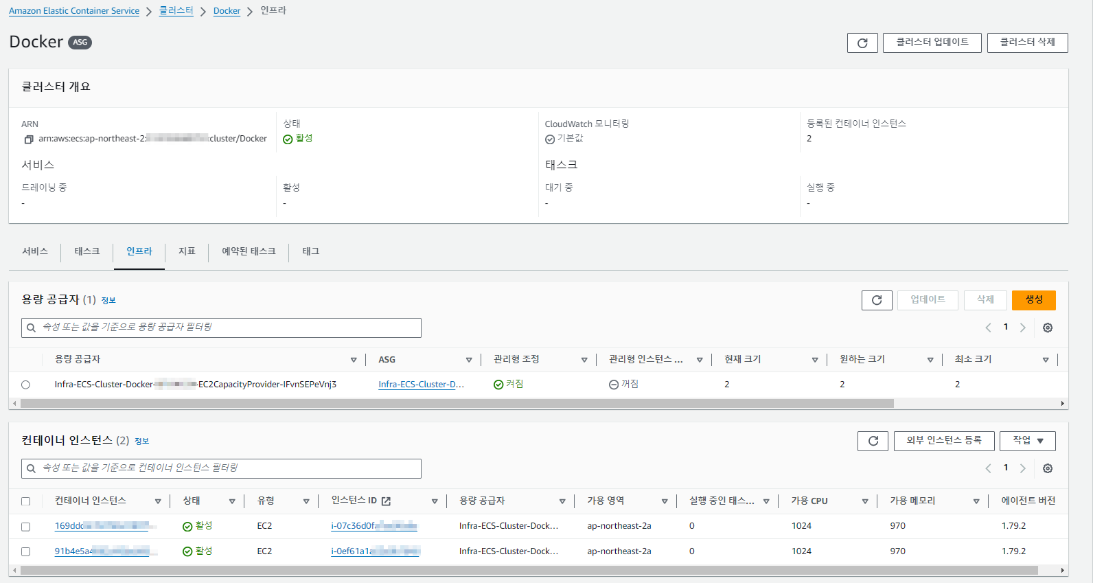Sort by 가용 CPU column
The width and height of the screenshot is (1093, 583).
coord(865,501)
